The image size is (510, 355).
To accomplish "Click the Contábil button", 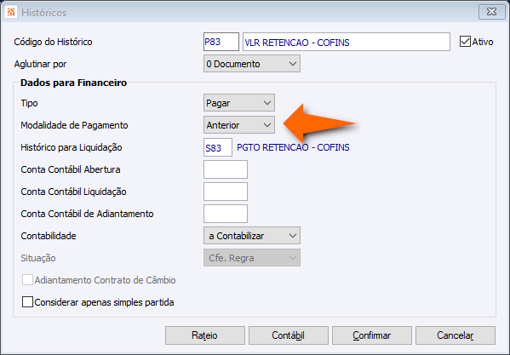I will tap(289, 335).
